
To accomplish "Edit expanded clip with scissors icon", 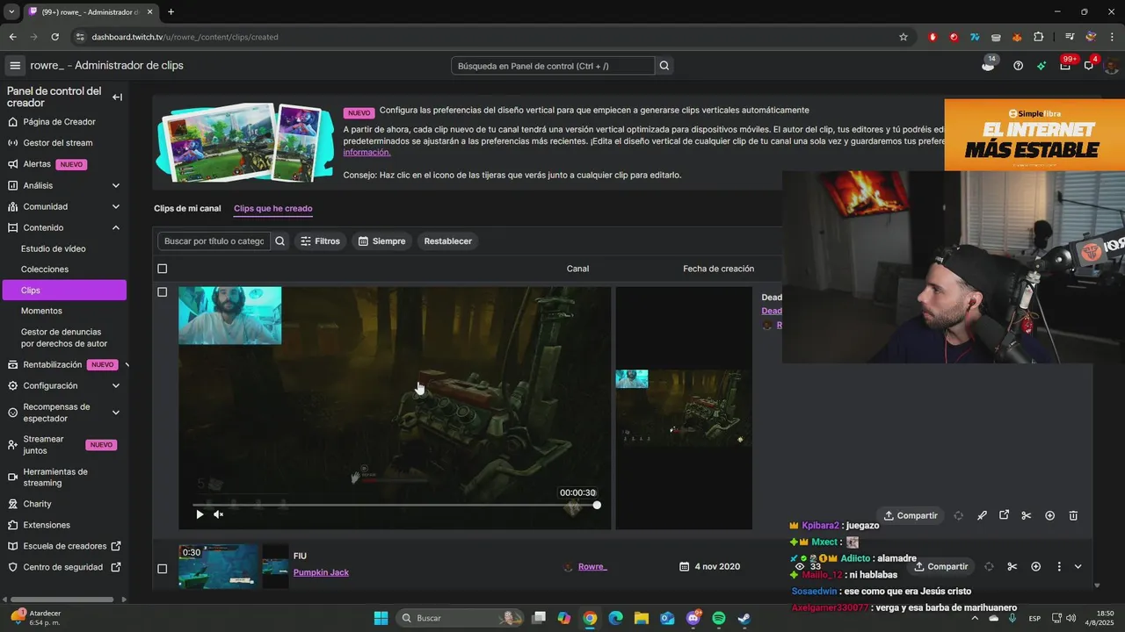I will pos(1026,516).
